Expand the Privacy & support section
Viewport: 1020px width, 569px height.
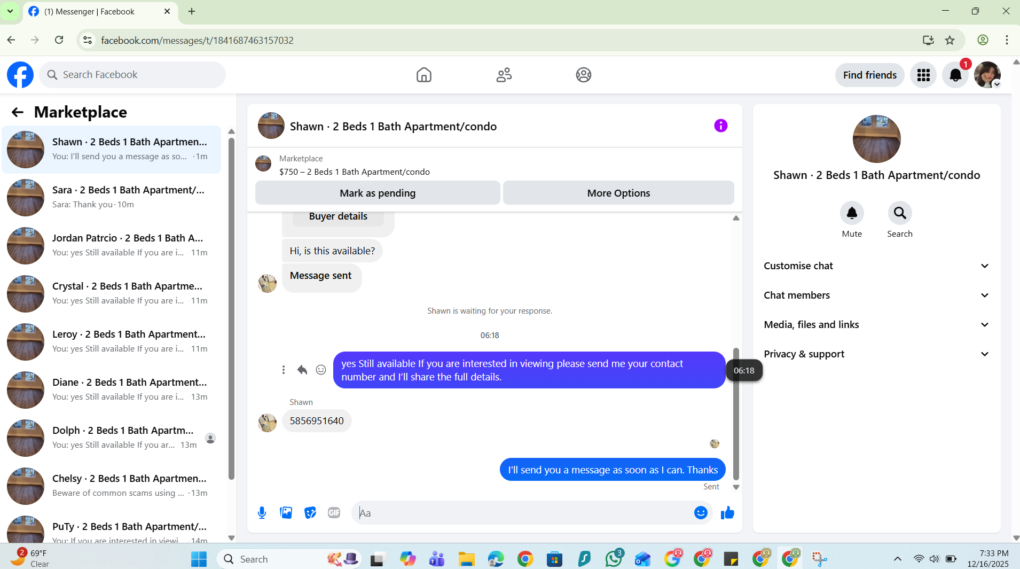pos(876,354)
